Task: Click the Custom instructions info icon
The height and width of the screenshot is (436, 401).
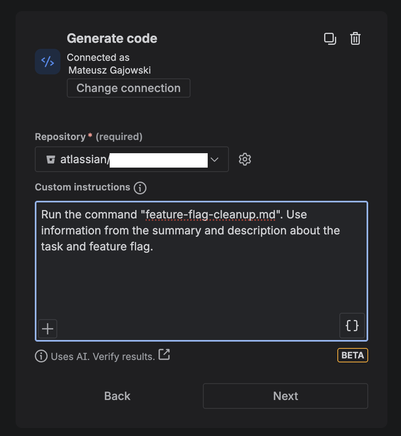Action: tap(140, 188)
